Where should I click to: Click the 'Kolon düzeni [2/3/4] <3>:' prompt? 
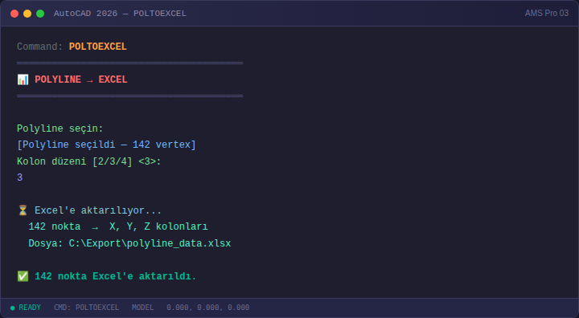(x=89, y=161)
